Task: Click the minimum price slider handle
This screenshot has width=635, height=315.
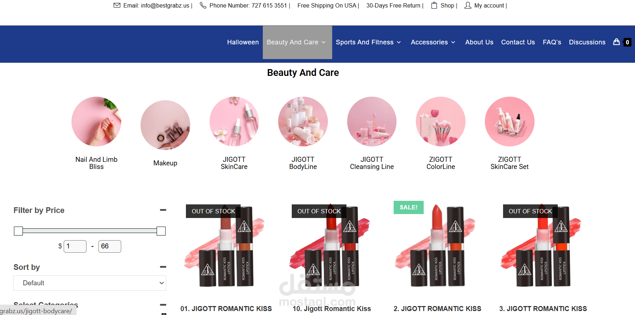Action: pos(18,231)
